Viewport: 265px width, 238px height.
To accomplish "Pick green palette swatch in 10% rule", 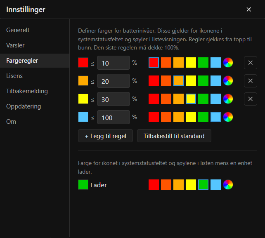I will pyautogui.click(x=203, y=63).
